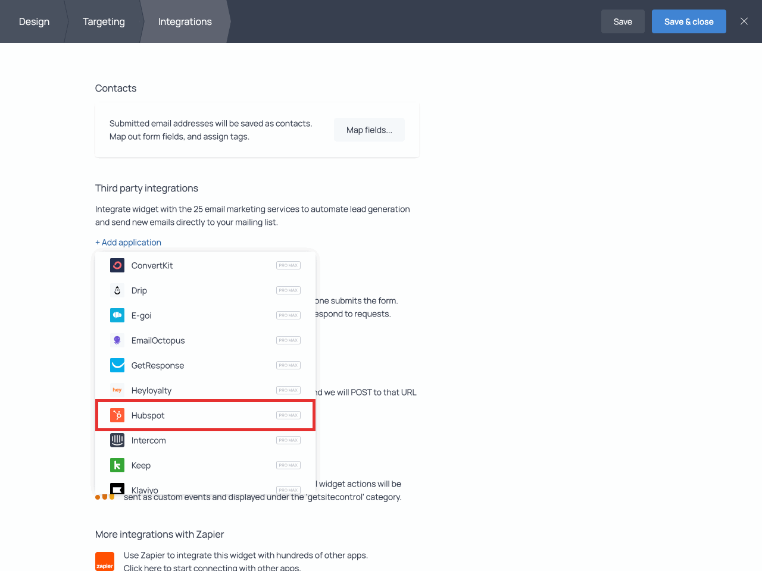The width and height of the screenshot is (762, 571).
Task: Click the Map fields button
Action: pyautogui.click(x=369, y=130)
